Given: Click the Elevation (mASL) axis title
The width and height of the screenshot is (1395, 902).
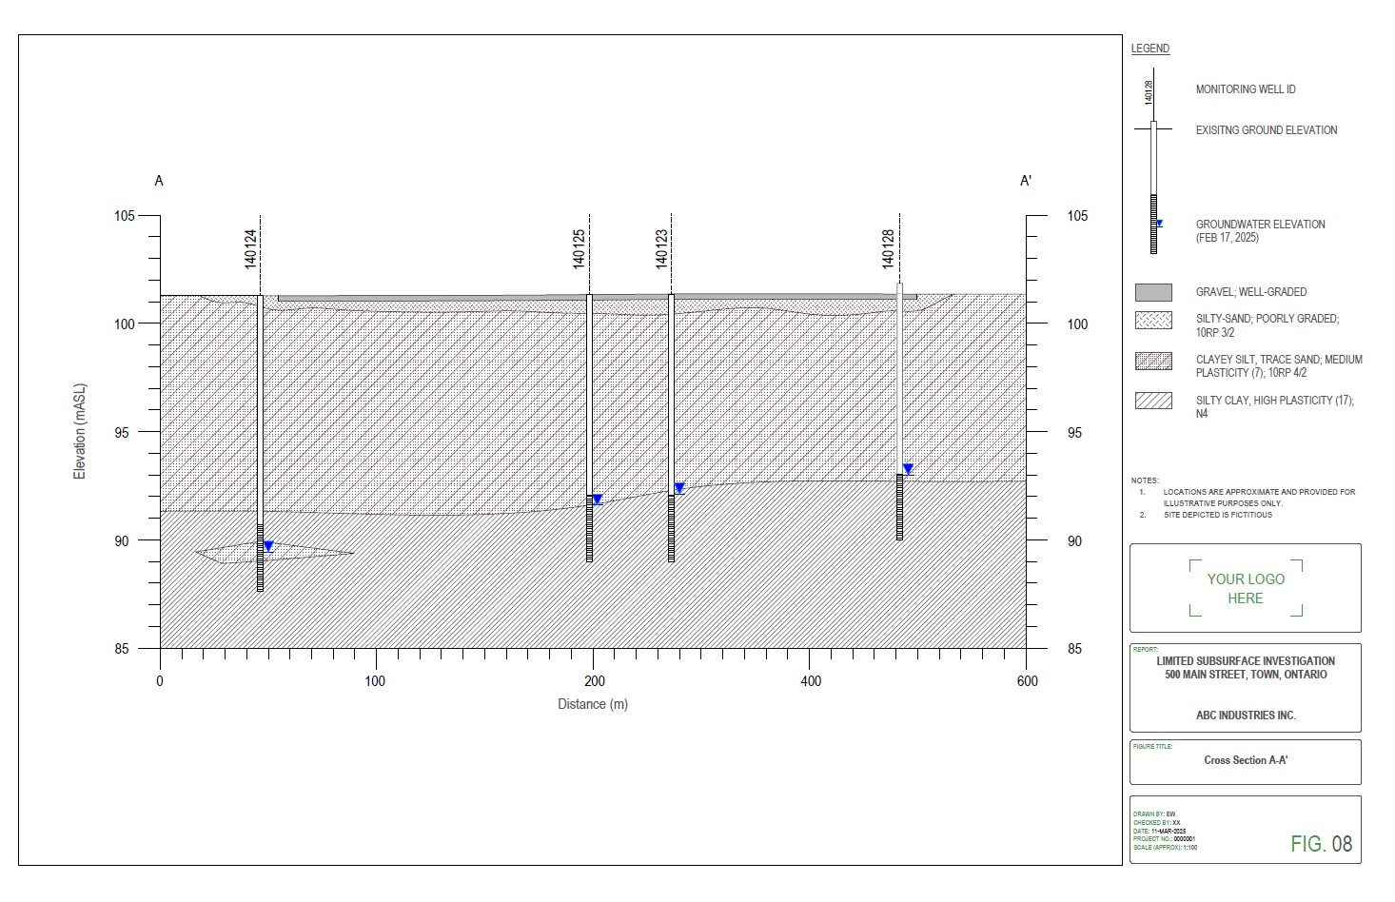Looking at the screenshot, I should (x=80, y=432).
